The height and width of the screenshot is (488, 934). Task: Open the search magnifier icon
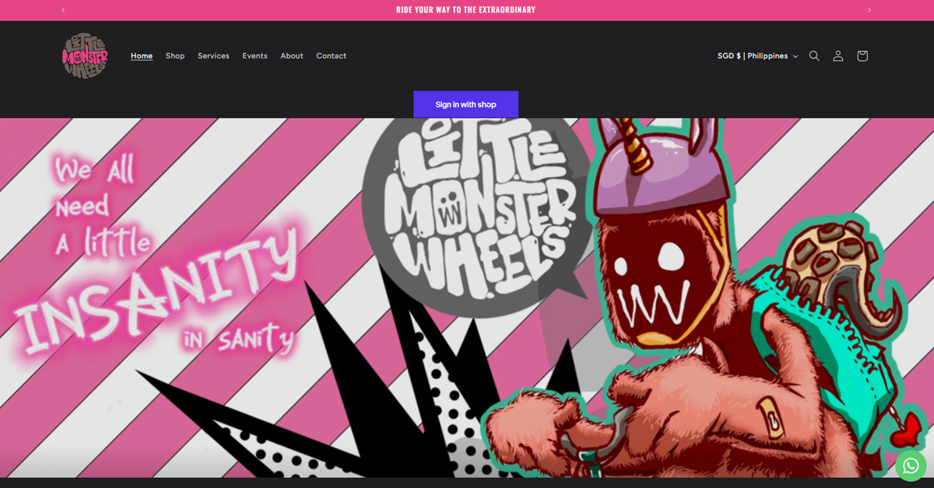point(814,56)
